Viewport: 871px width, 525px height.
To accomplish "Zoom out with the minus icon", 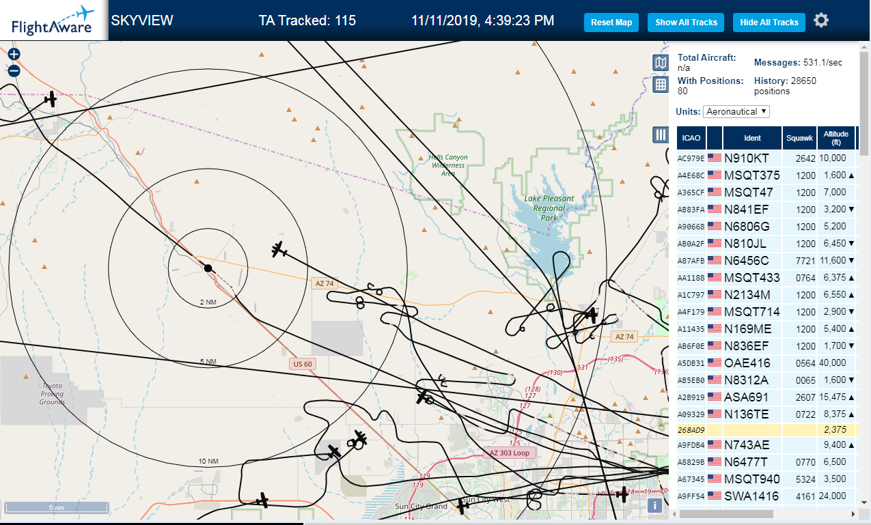I will point(14,70).
